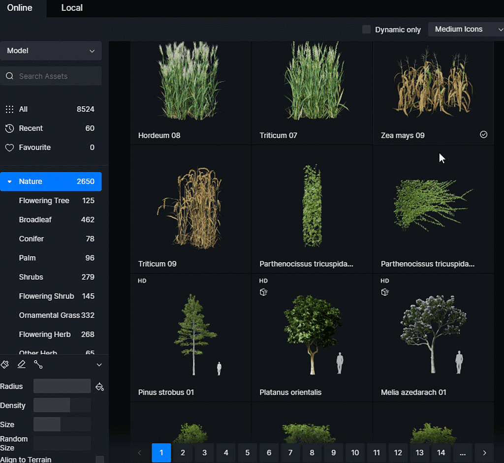Image resolution: width=504 pixels, height=463 pixels.
Task: Click the Search Assets input field
Action: [51, 76]
